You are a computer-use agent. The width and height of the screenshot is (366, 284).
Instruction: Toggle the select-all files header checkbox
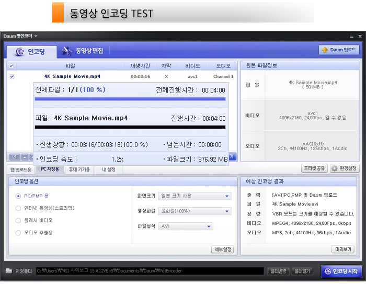point(12,66)
